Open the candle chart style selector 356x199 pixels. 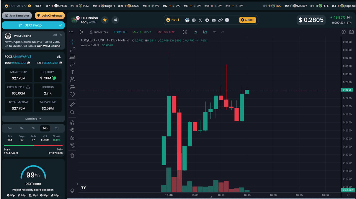point(81,32)
